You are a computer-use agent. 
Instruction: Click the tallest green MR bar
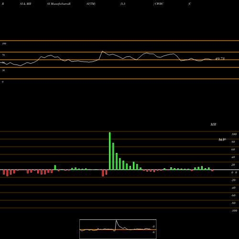(x=110, y=151)
